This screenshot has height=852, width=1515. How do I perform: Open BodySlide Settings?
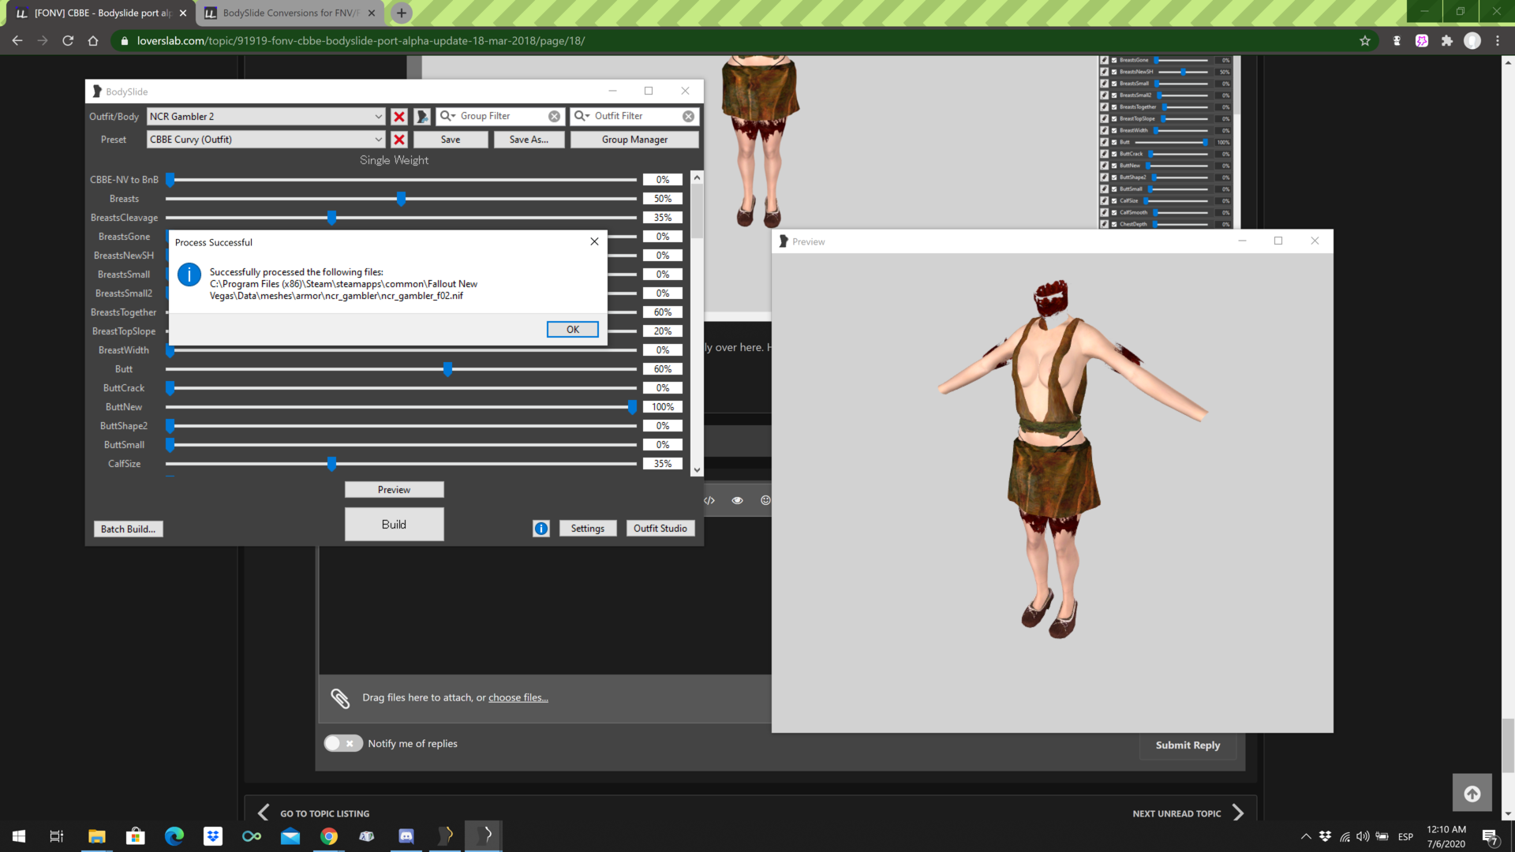point(588,529)
